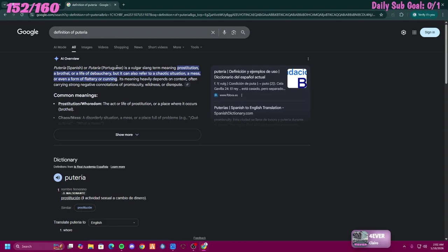Focus the Google search input field
Screen dimensions: 448x252
pos(129,32)
